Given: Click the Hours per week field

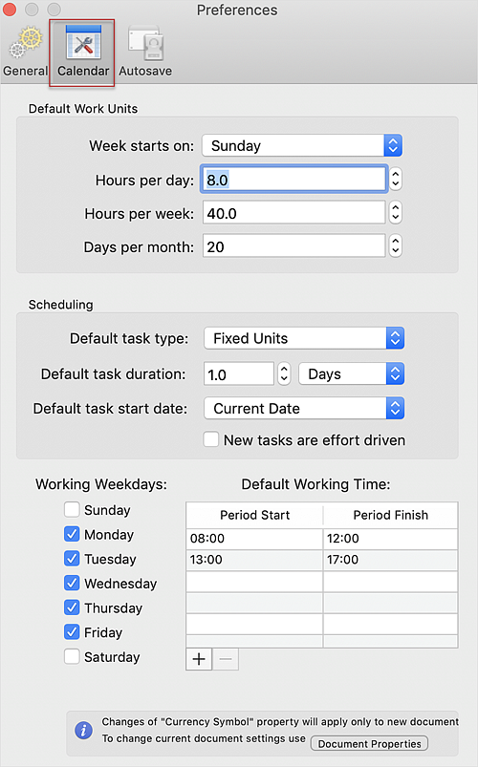Looking at the screenshot, I should (x=293, y=213).
